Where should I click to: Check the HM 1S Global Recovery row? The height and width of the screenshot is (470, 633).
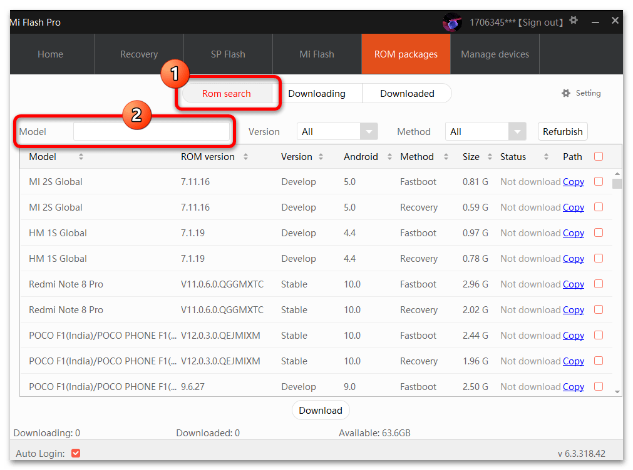coord(599,258)
